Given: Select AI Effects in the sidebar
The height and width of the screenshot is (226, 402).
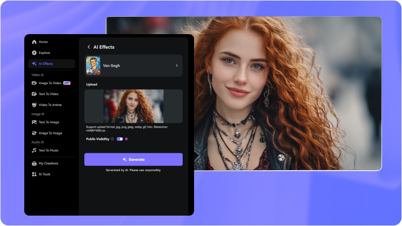Looking at the screenshot, I should (51, 63).
